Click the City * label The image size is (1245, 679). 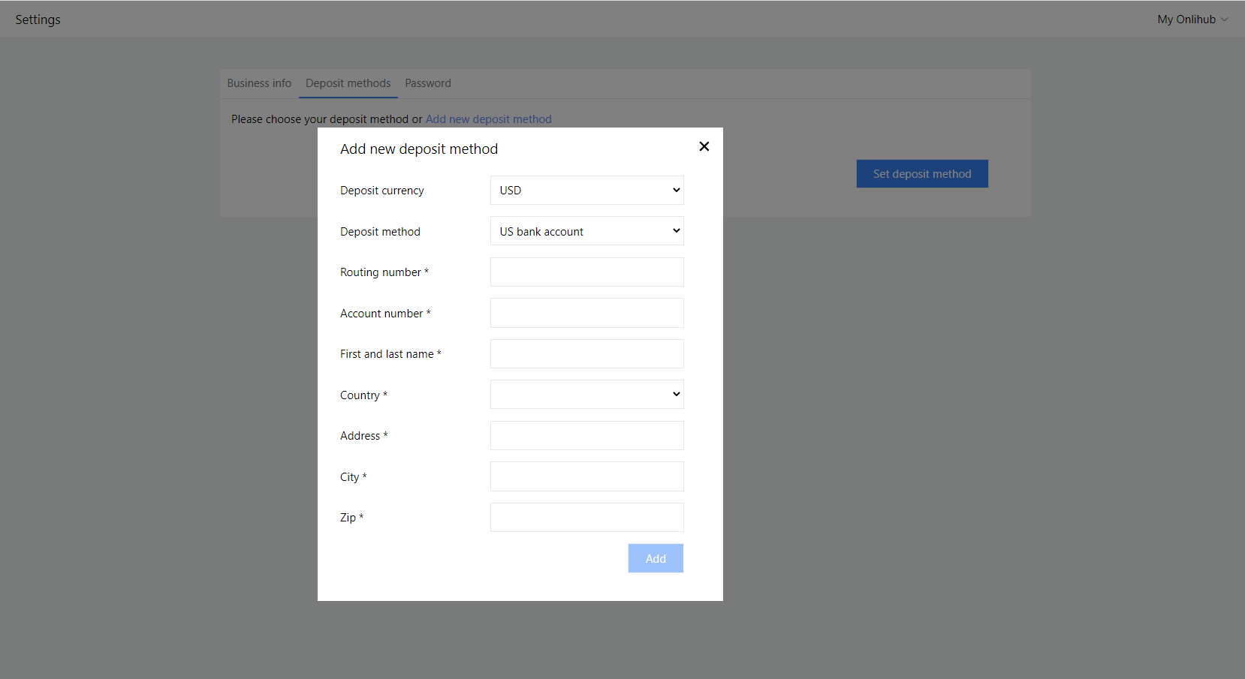pyautogui.click(x=354, y=477)
